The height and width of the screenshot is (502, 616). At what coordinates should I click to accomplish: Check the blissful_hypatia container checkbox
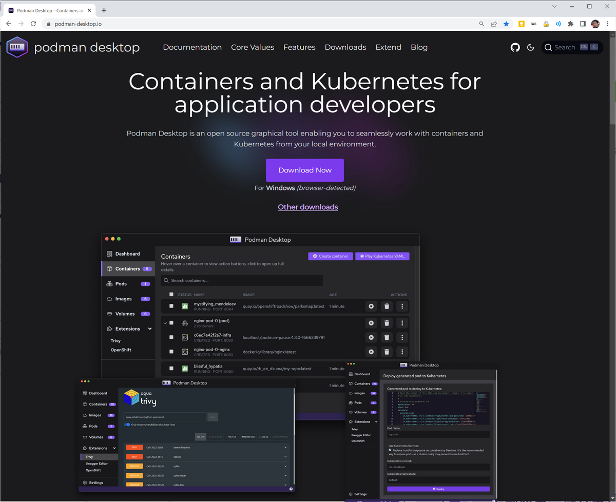[x=171, y=368]
